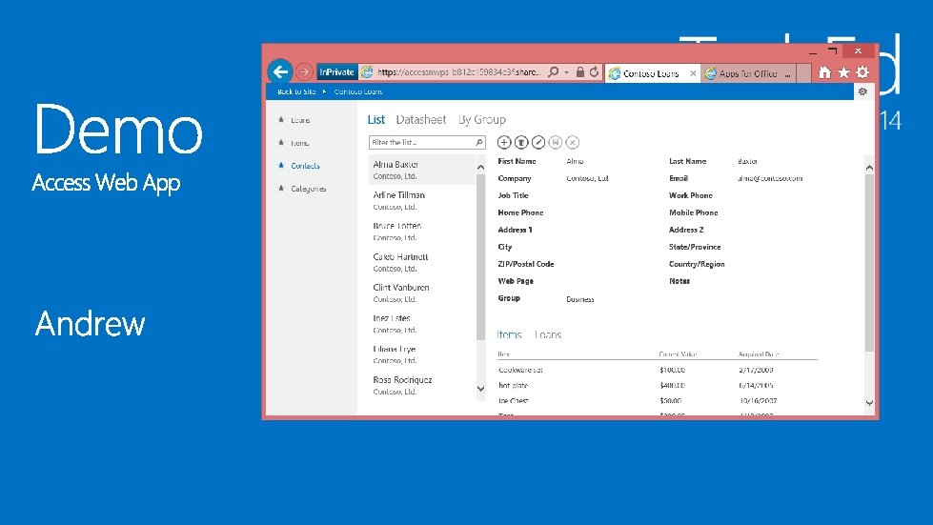The width and height of the screenshot is (933, 525).
Task: Open the Items related tab
Action: [x=509, y=334]
